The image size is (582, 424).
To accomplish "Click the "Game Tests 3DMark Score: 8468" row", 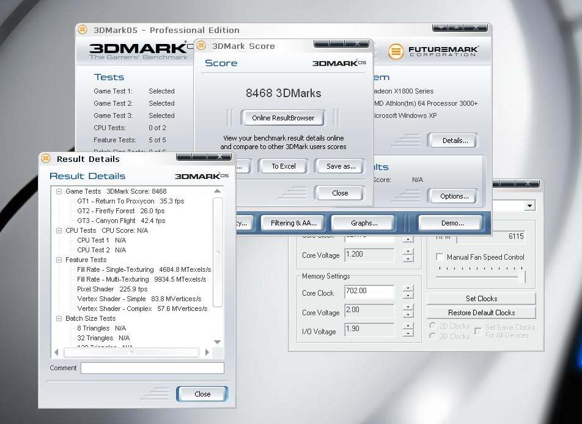I will [116, 191].
